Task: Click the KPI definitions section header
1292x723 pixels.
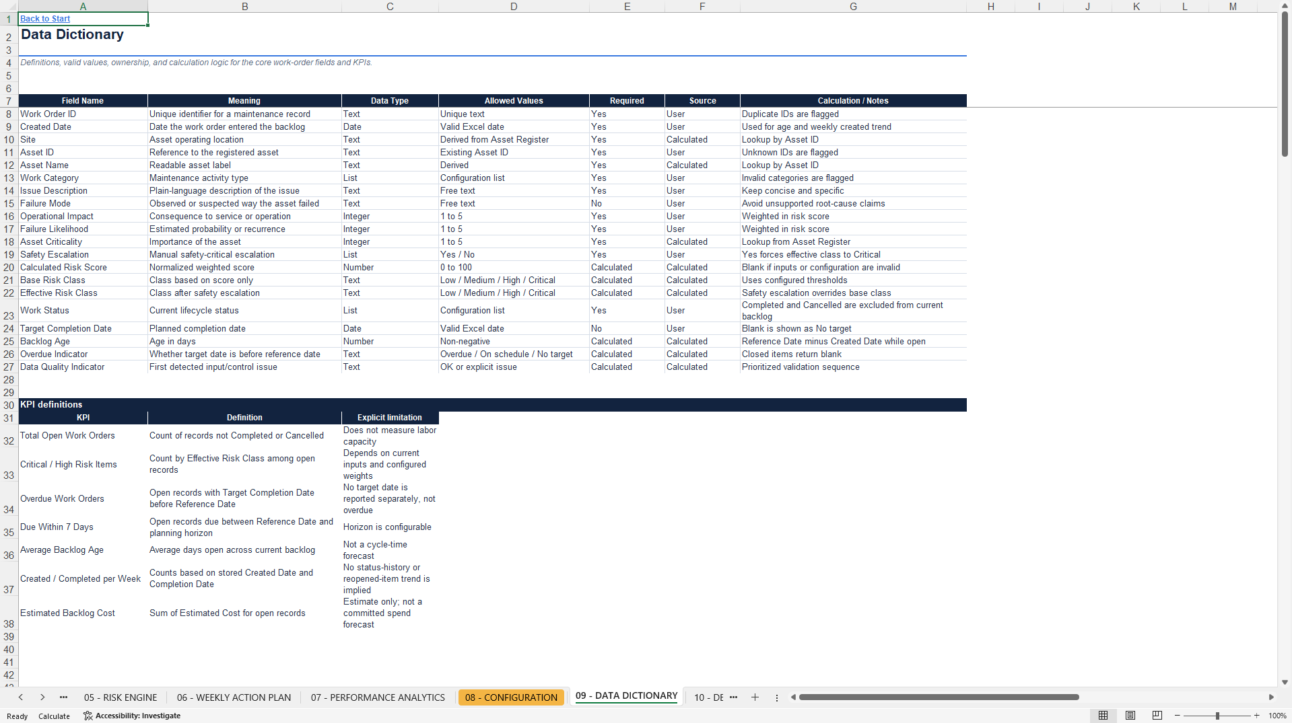Action: coord(492,405)
